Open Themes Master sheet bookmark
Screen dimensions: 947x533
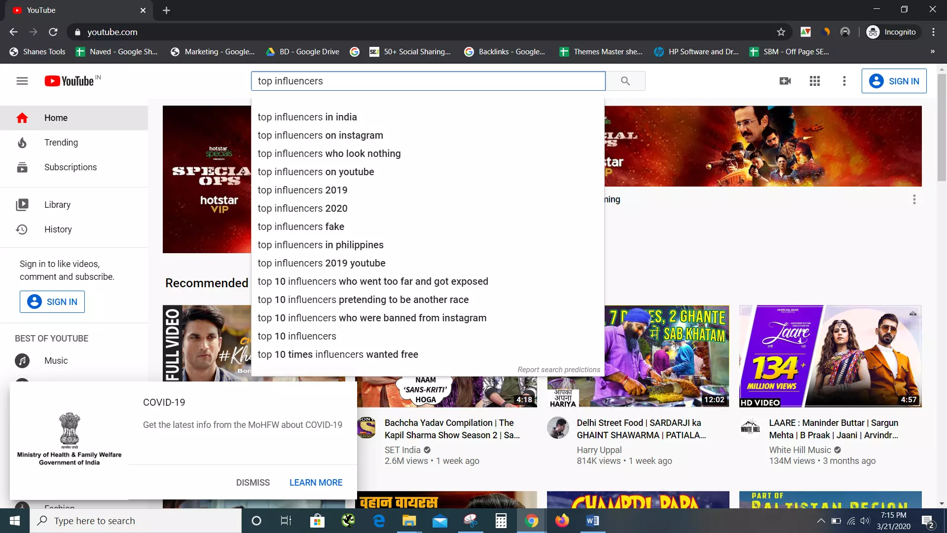pos(601,52)
